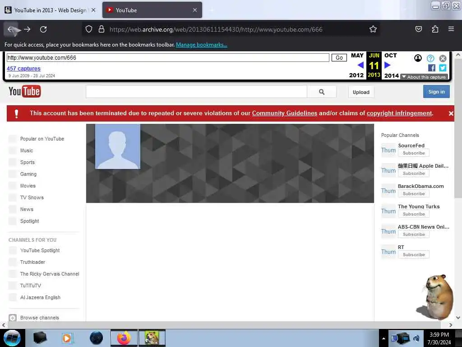
Task: Share the capture on Twitter
Action: click(x=443, y=68)
